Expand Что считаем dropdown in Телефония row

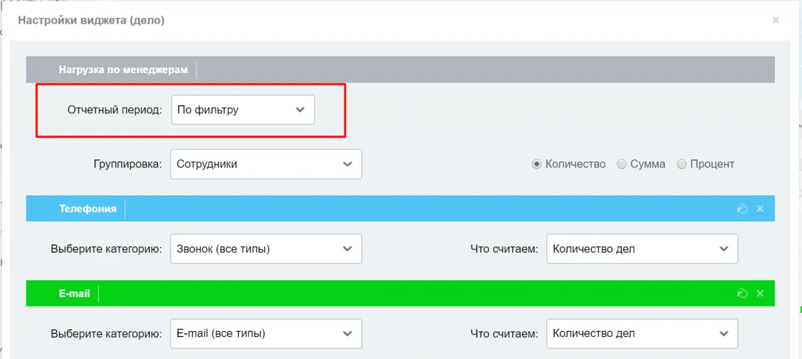point(642,249)
